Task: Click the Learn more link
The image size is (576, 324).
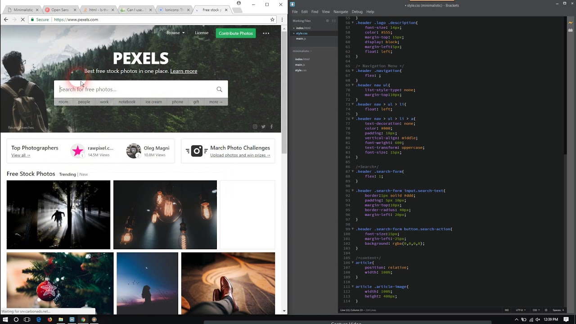Action: click(x=184, y=71)
